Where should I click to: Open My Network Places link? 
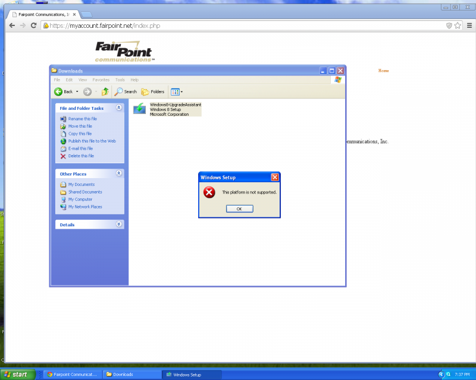[85, 207]
